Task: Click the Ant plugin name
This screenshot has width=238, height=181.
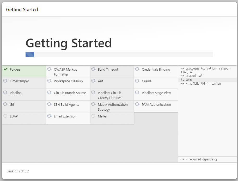Action: (x=100, y=81)
